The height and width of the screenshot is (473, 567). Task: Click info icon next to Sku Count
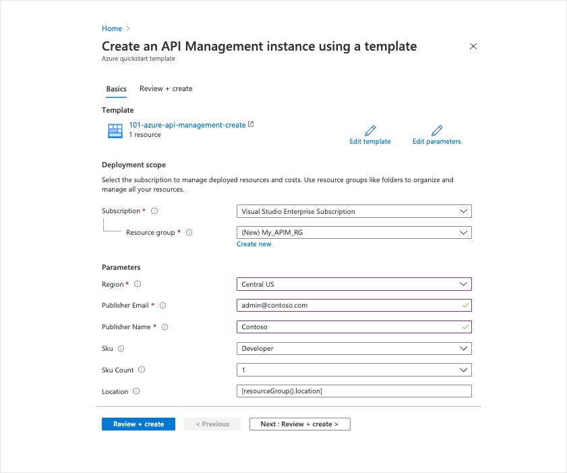pos(142,370)
